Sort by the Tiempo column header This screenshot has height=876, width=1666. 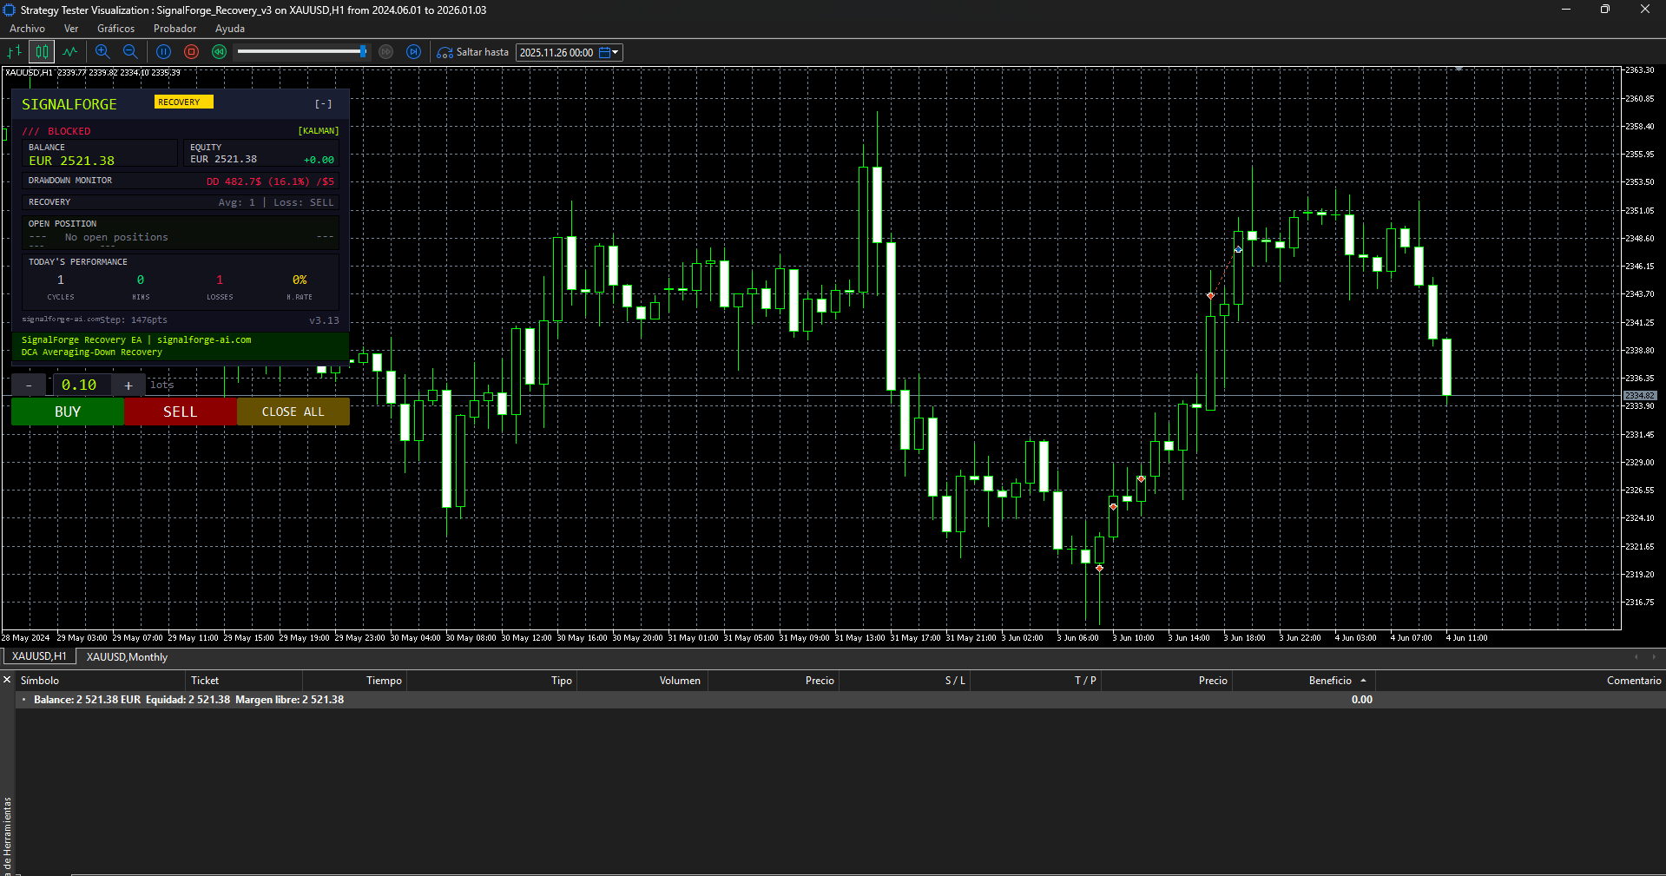pos(354,681)
